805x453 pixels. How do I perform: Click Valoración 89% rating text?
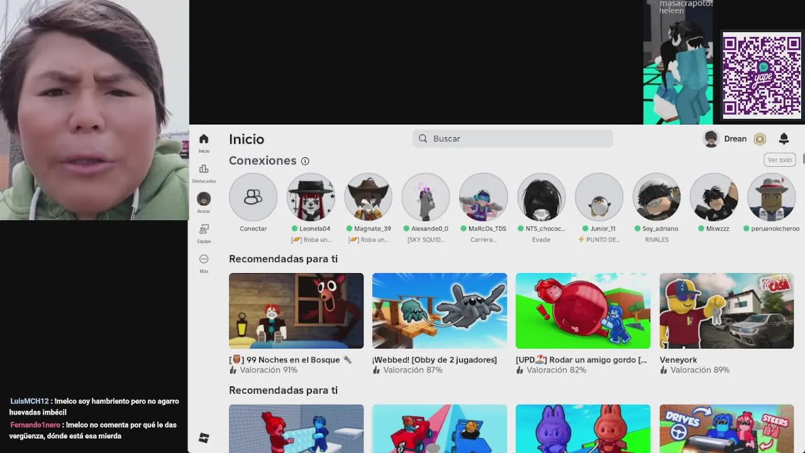point(700,370)
